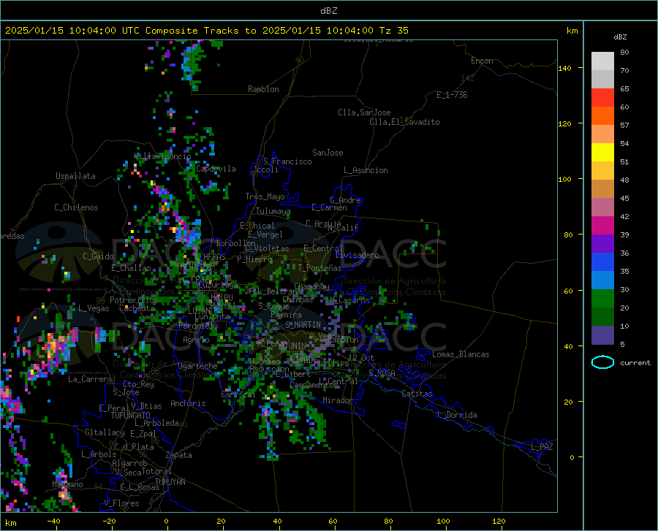Click the L_Vegas map label

click(94, 308)
